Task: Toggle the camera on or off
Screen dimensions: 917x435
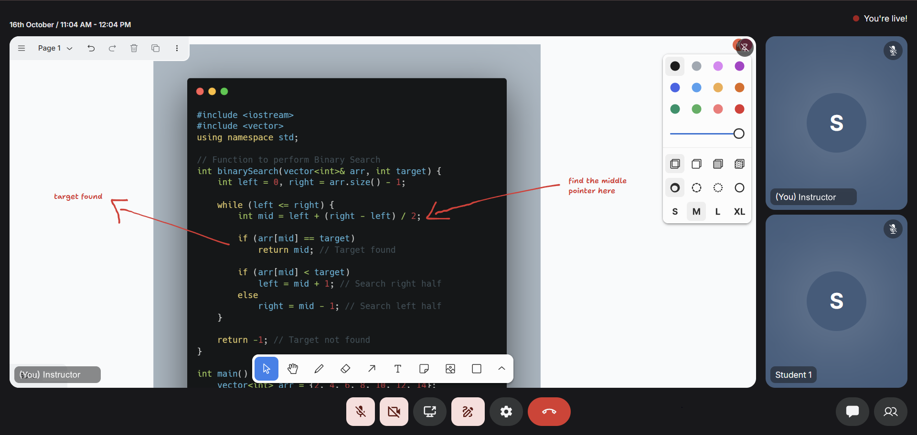Action: point(394,412)
